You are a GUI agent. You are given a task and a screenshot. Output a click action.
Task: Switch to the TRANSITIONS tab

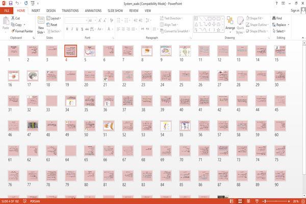[x=70, y=11]
